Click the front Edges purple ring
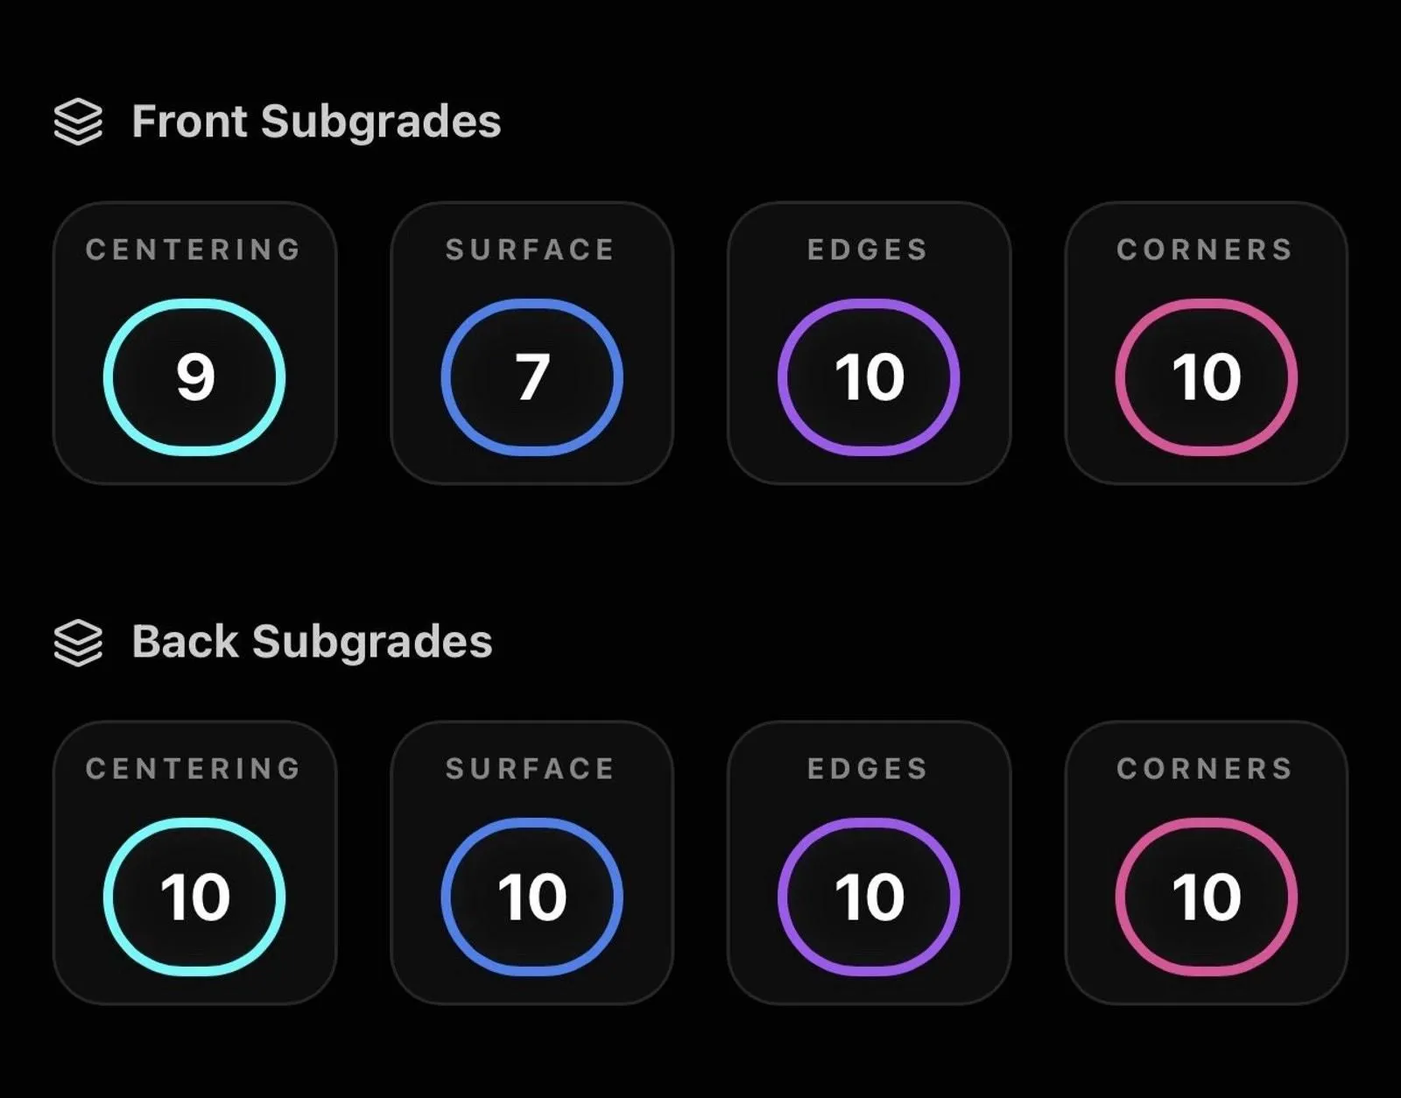This screenshot has width=1401, height=1098. coord(869,377)
